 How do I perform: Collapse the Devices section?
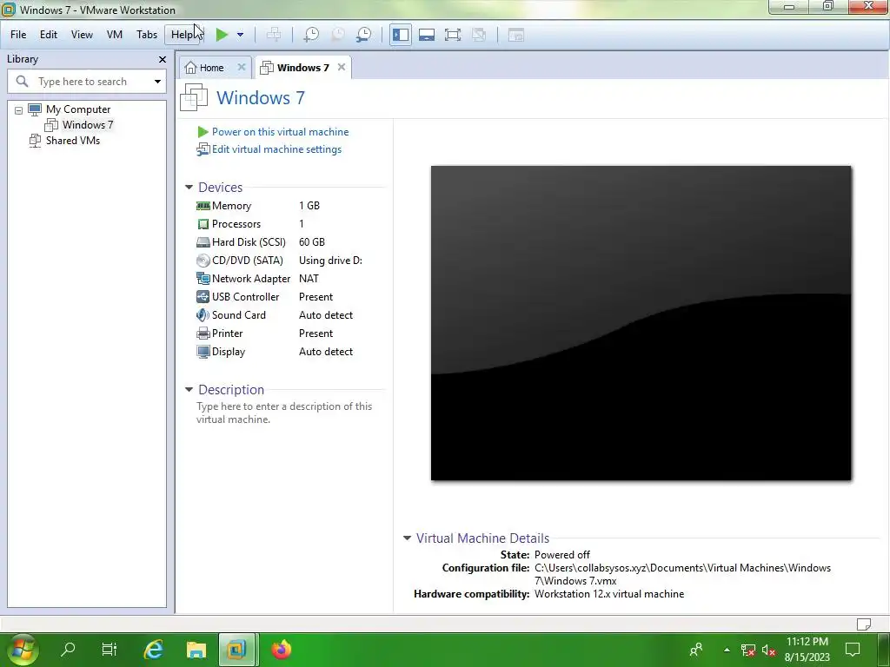(189, 188)
